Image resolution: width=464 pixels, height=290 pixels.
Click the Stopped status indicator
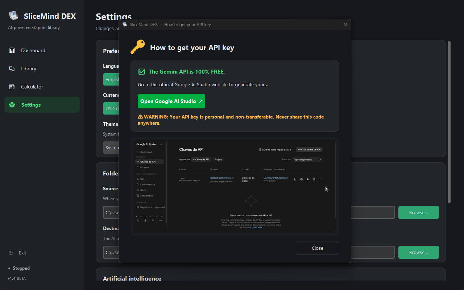(19, 268)
